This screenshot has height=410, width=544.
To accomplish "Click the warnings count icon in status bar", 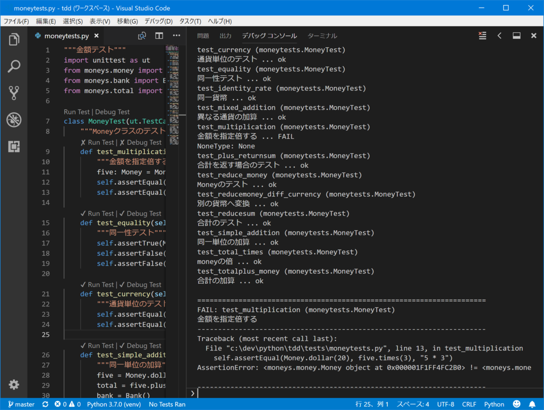I will coord(75,404).
